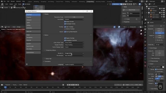This screenshot has height=93, width=166.
Task: Click the use preview range clock icon
Action: (x=123, y=85)
